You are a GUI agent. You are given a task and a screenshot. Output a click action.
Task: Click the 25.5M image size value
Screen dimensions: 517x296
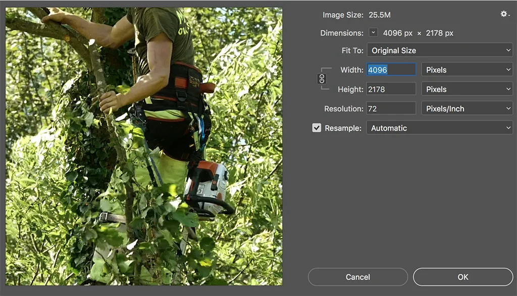380,15
